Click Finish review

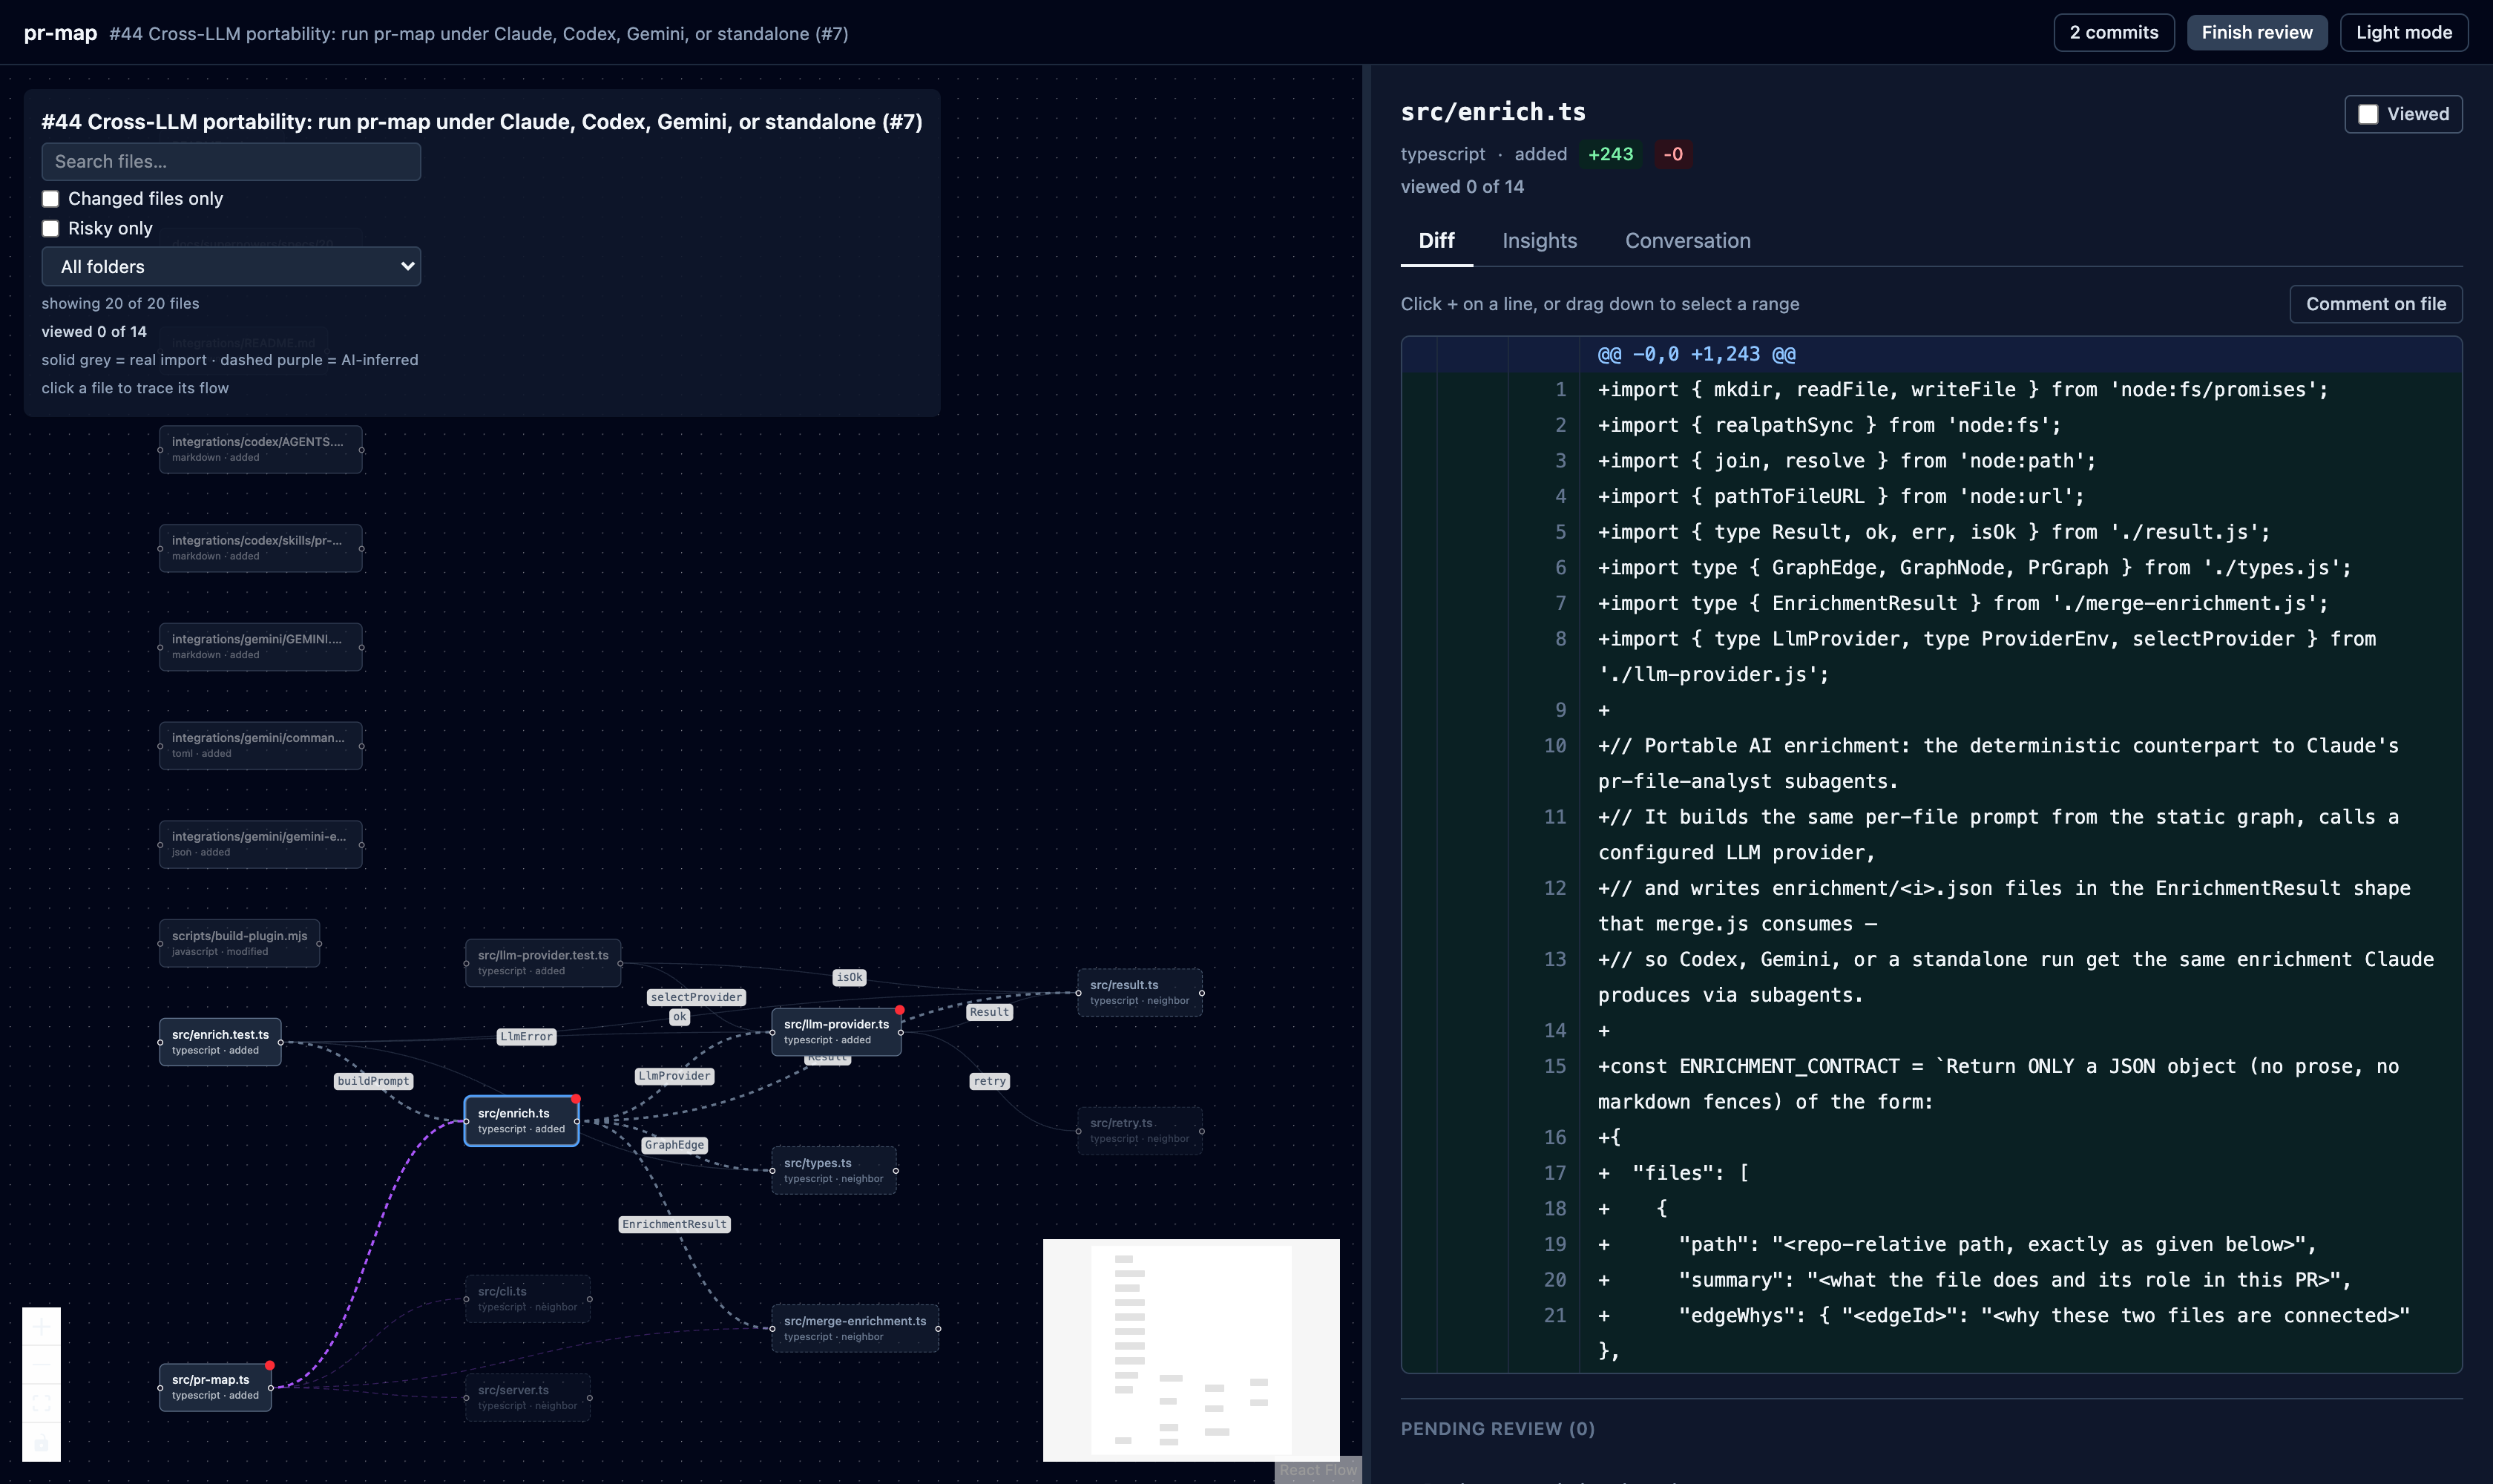2256,33
